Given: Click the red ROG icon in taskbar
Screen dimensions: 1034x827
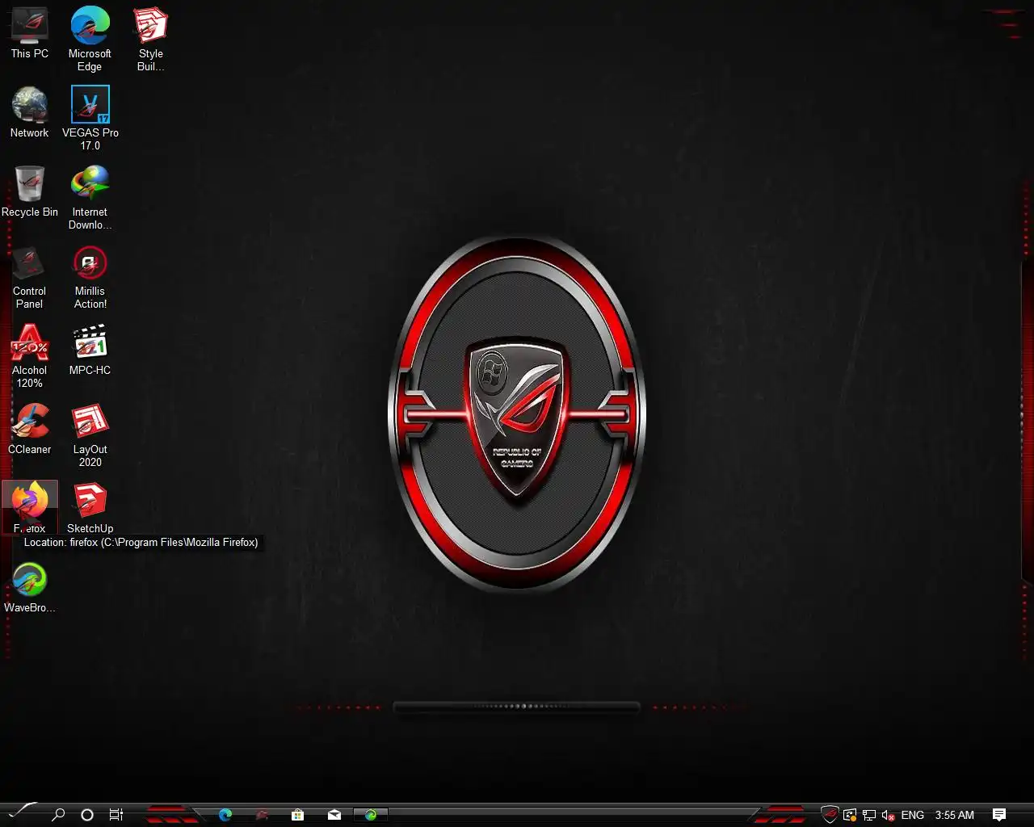Looking at the screenshot, I should 262,815.
